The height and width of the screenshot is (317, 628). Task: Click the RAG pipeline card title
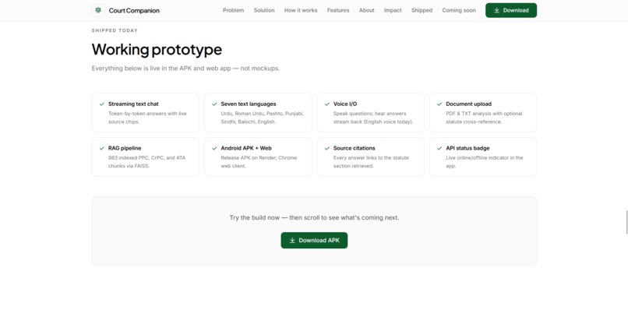click(x=125, y=148)
